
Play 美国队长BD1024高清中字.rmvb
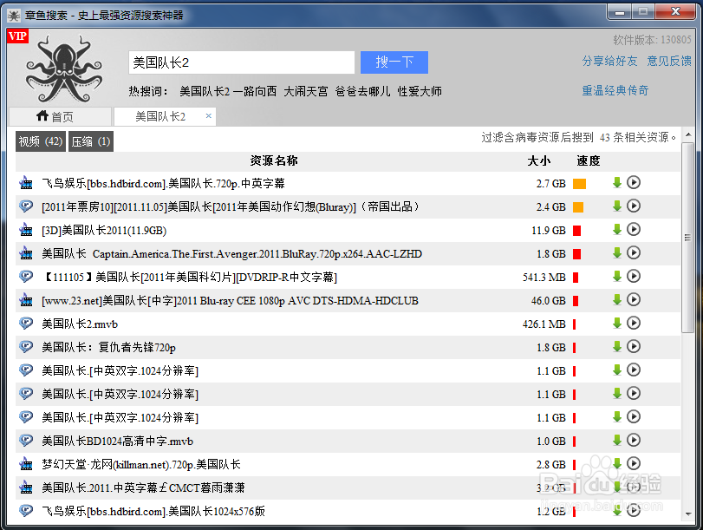634,441
